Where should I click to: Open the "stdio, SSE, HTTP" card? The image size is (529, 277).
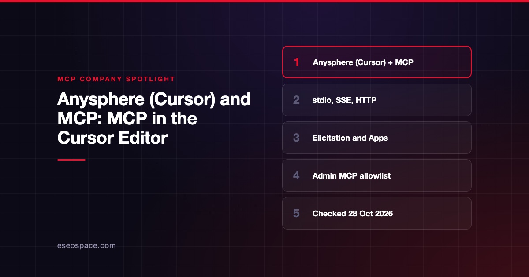377,100
